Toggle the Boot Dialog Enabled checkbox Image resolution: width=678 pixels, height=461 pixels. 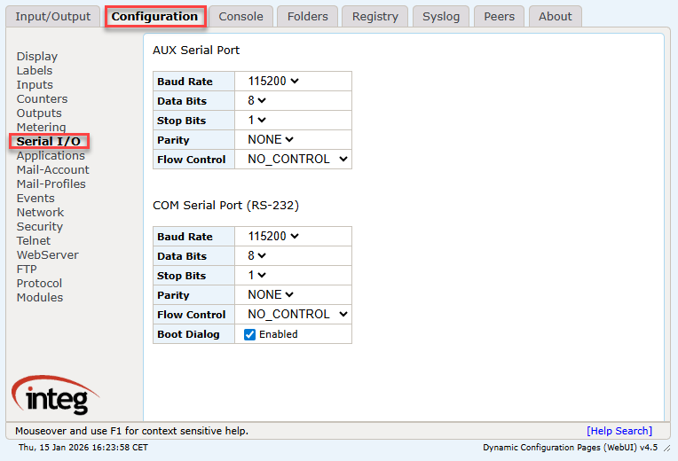tap(250, 334)
